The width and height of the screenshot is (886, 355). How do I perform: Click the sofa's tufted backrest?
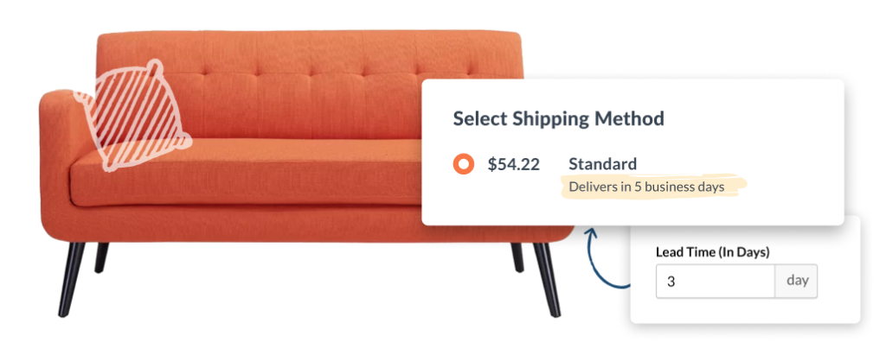pyautogui.click(x=305, y=85)
